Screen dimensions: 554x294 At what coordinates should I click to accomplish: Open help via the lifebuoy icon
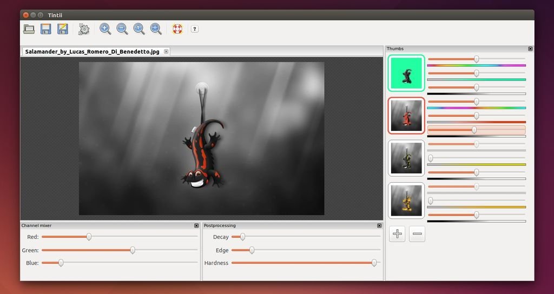point(177,29)
